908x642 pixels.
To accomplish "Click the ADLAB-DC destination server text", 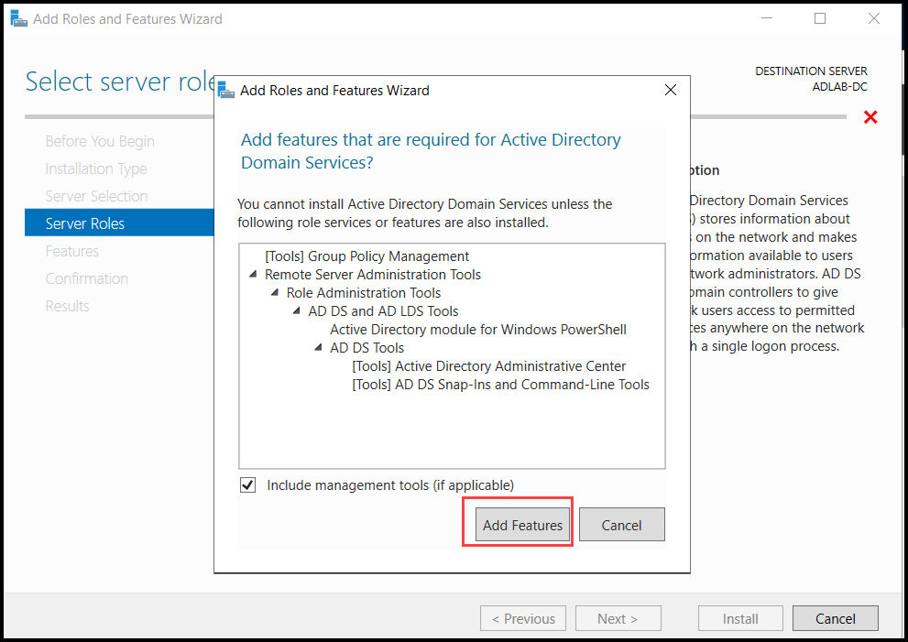I will [839, 87].
